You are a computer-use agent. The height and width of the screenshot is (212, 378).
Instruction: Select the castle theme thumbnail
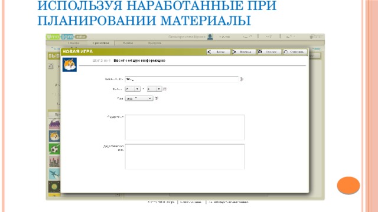(54, 161)
